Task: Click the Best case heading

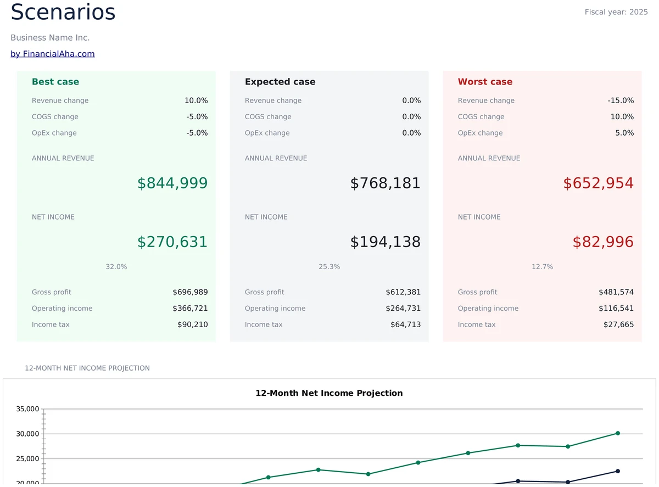Action: [55, 82]
